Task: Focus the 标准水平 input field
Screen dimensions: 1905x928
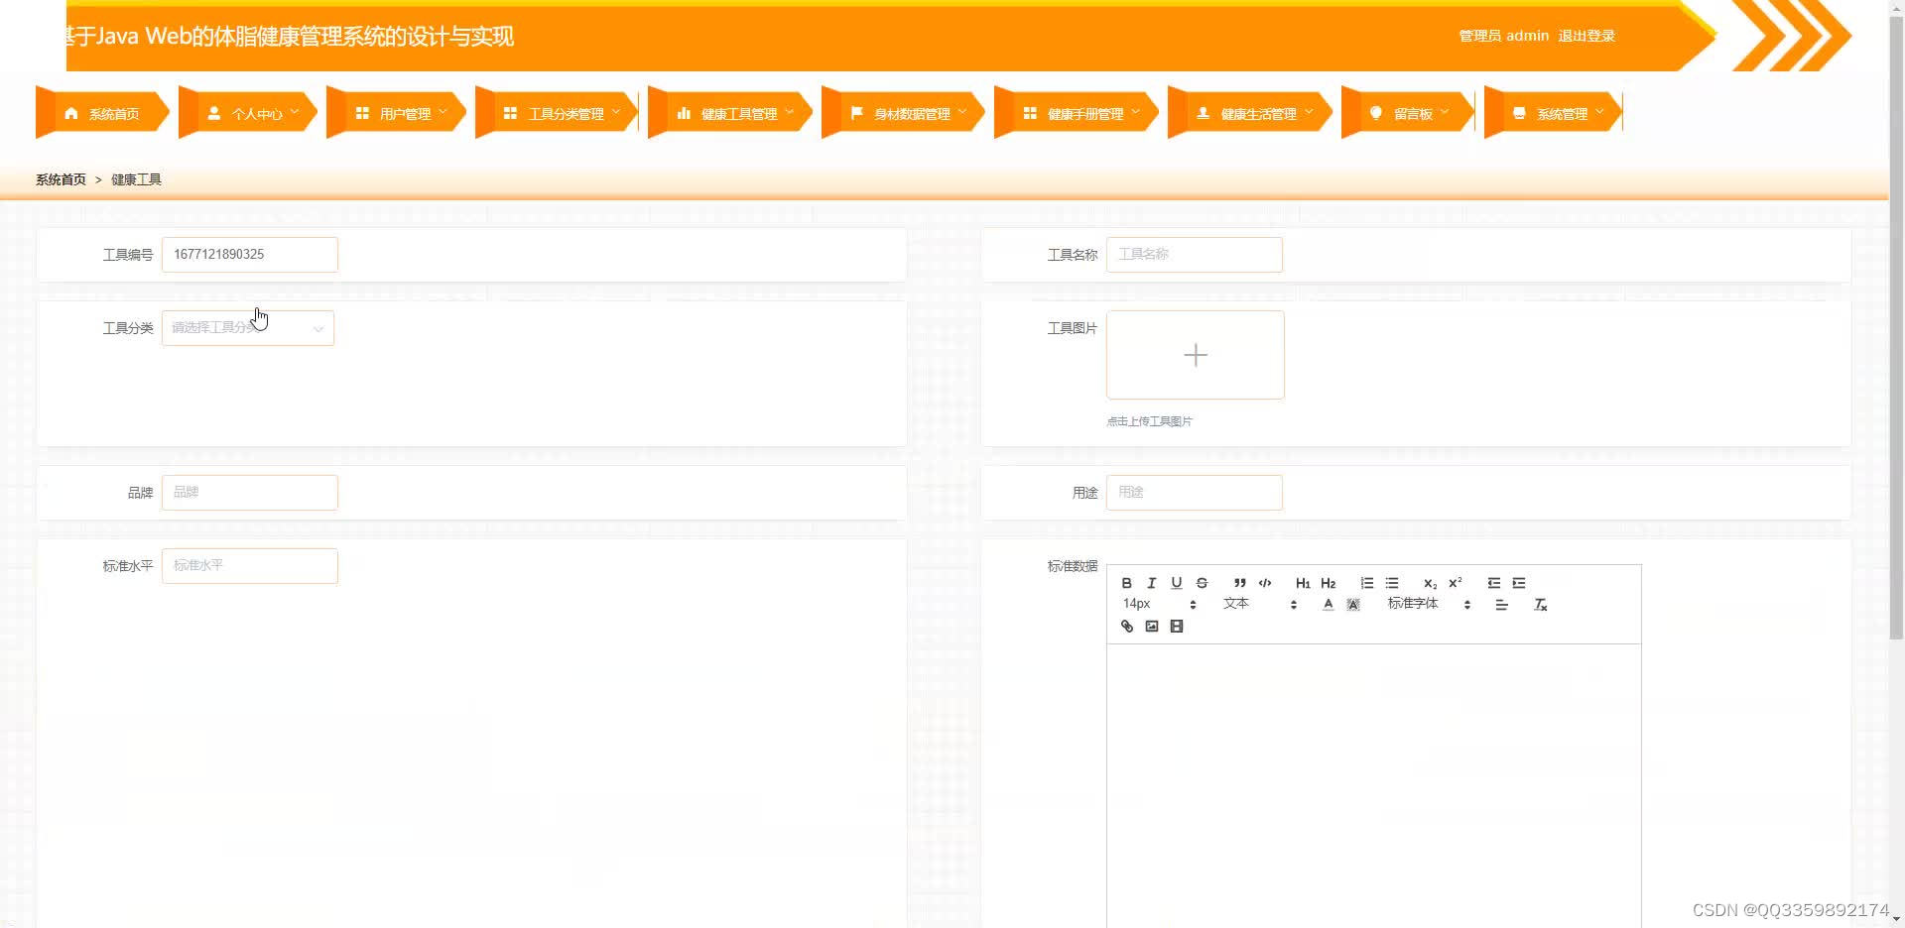Action: pos(250,566)
